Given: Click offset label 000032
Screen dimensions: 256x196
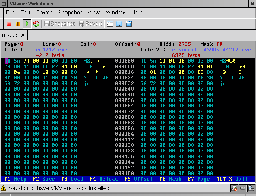Looking at the screenshot, I should click(x=124, y=83).
